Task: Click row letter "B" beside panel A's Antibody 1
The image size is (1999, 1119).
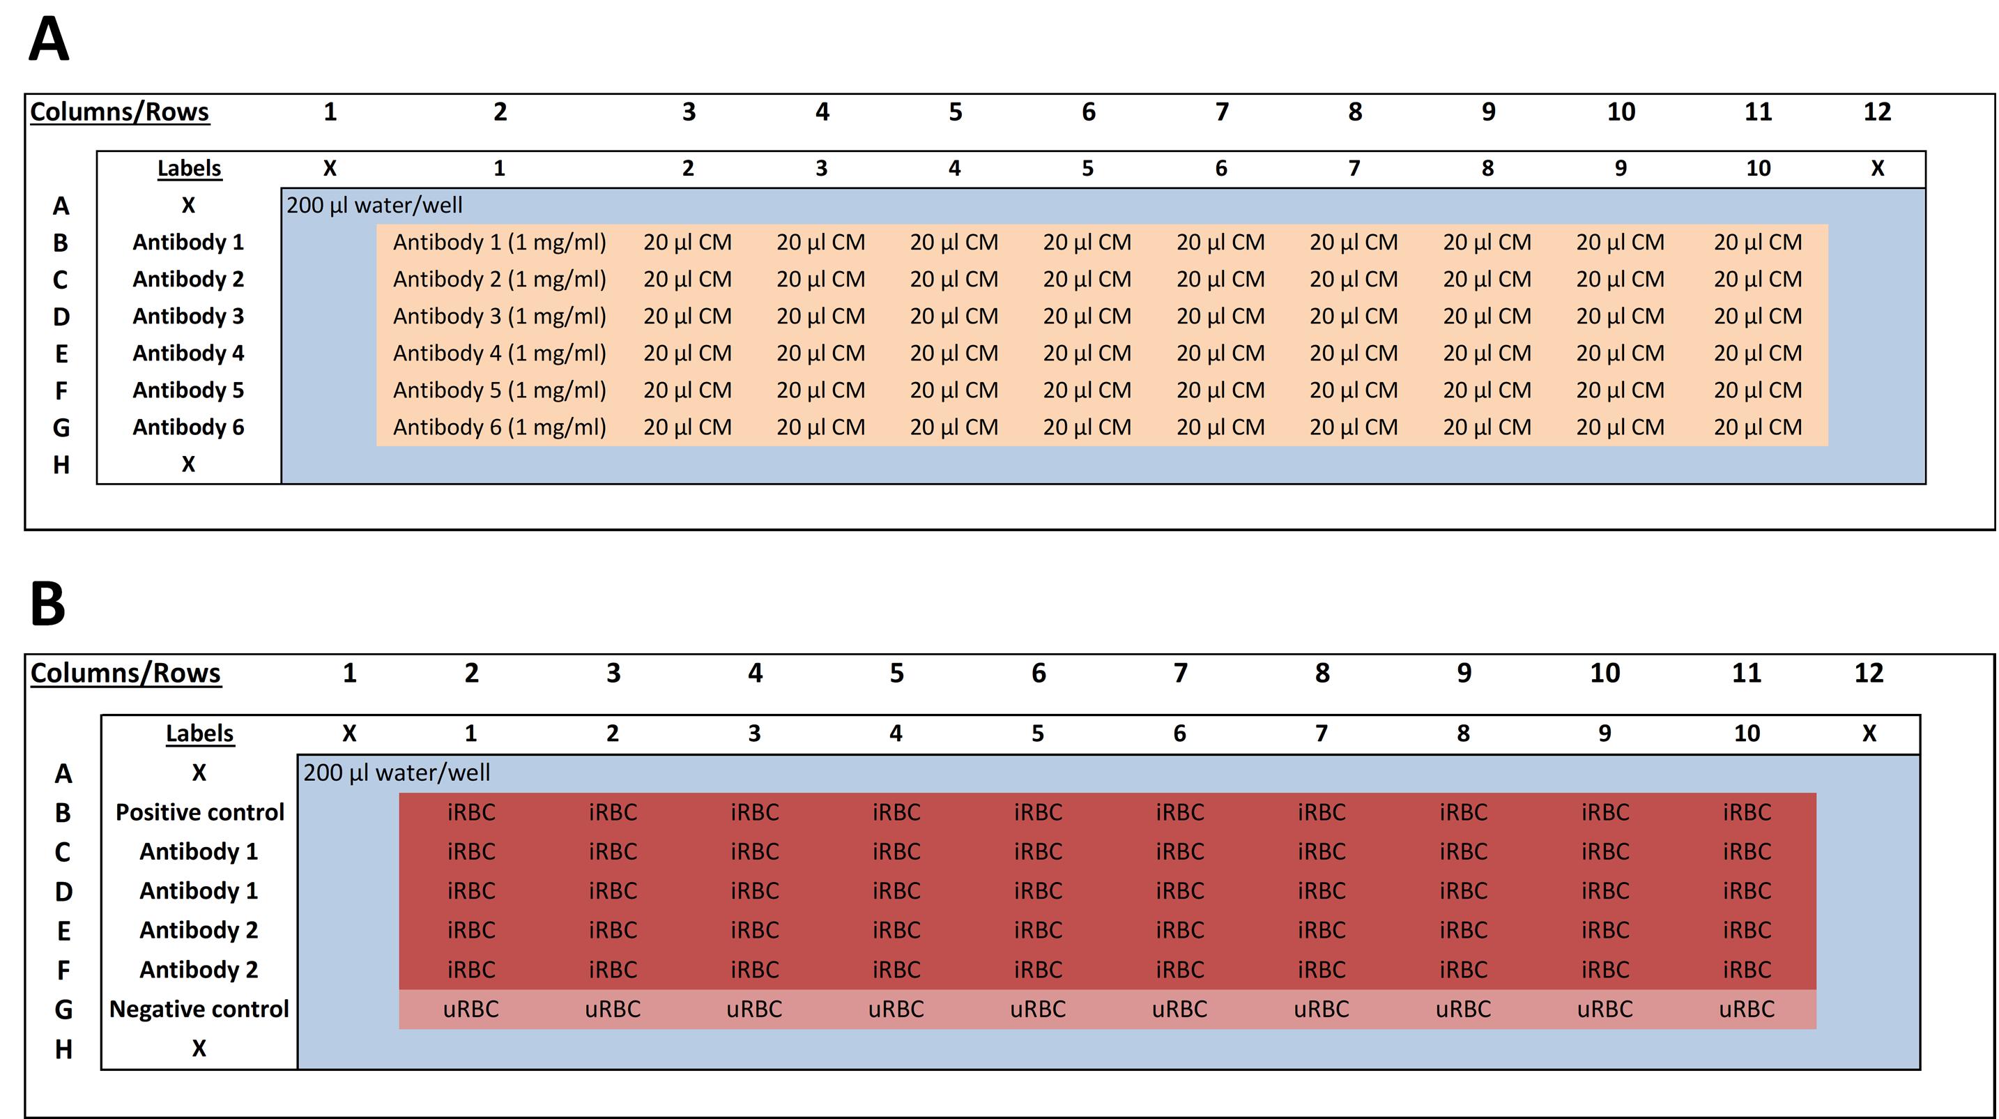Action: tap(61, 243)
